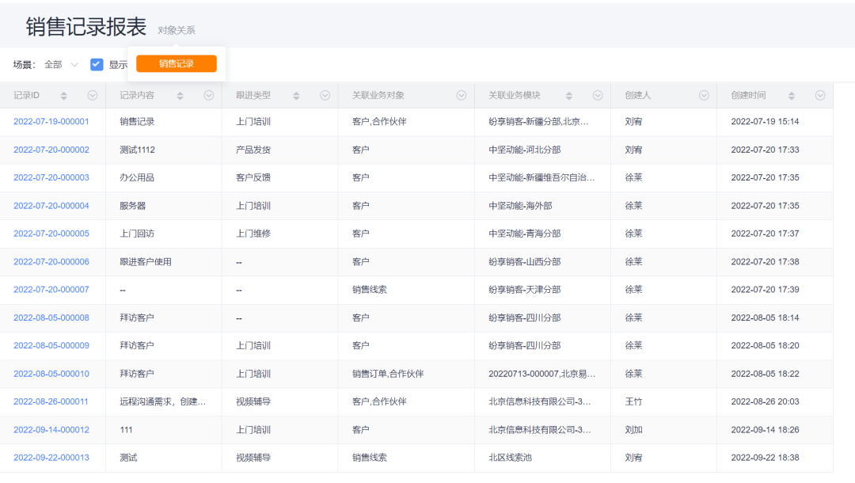Image resolution: width=855 pixels, height=483 pixels.
Task: Sort the 记录ID column
Action: pyautogui.click(x=64, y=96)
